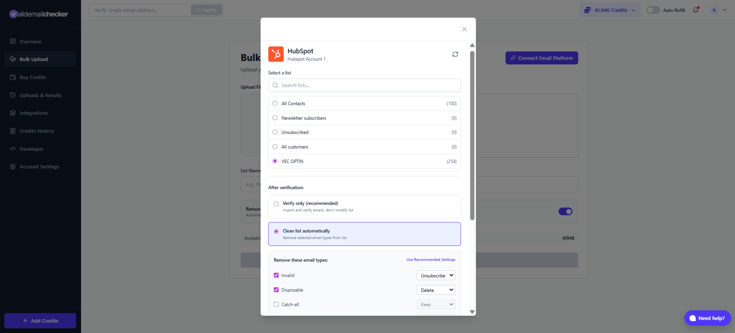Open Buy Credits in sidebar
Image resolution: width=735 pixels, height=333 pixels.
coord(40,77)
